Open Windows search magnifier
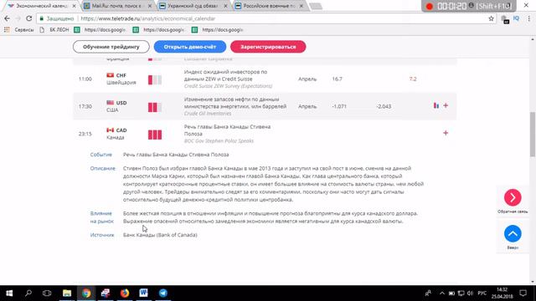The width and height of the screenshot is (536, 301). pyautogui.click(x=28, y=293)
